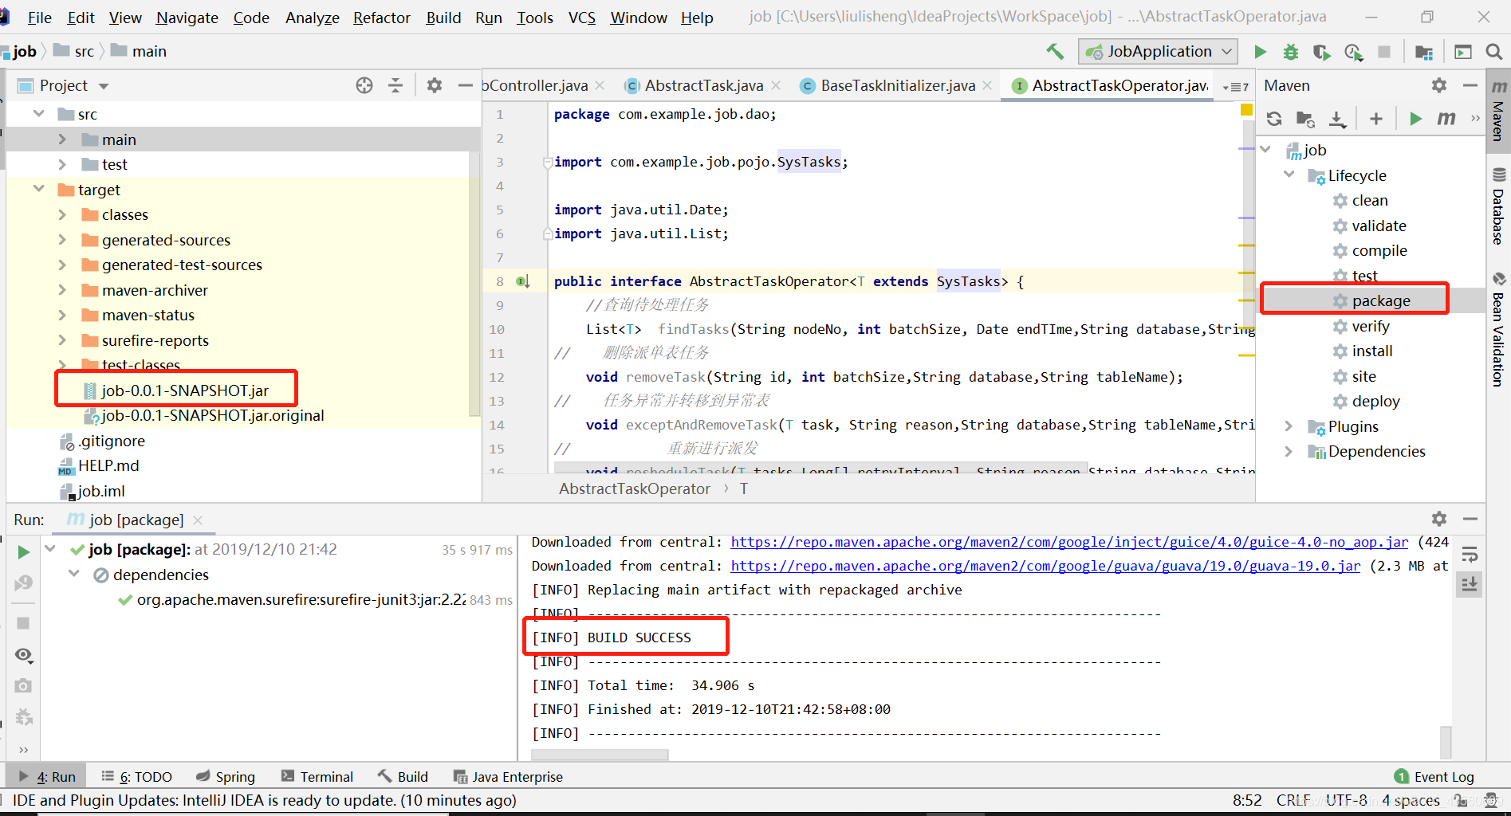
Task: Click Locate file crosshair icon in Project panel
Action: (x=364, y=85)
